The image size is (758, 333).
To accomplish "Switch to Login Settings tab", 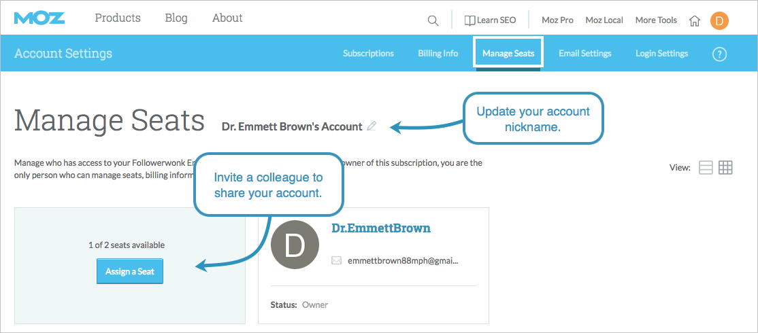I will pyautogui.click(x=662, y=54).
